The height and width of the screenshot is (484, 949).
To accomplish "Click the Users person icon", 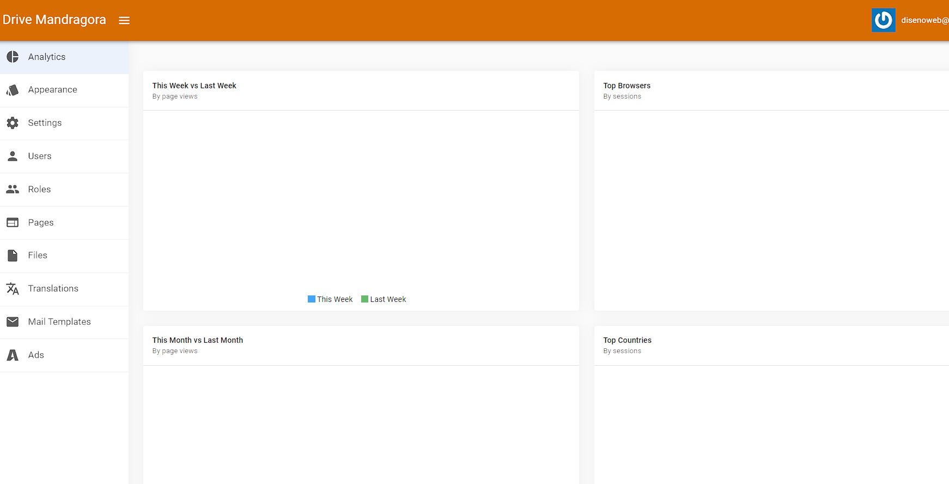I will click(13, 156).
